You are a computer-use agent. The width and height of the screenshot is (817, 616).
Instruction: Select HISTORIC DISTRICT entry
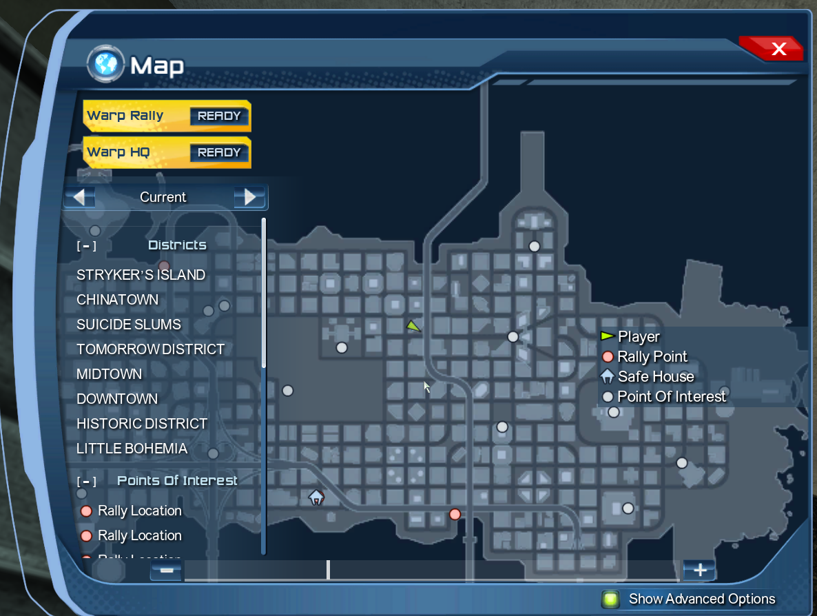[x=142, y=424]
